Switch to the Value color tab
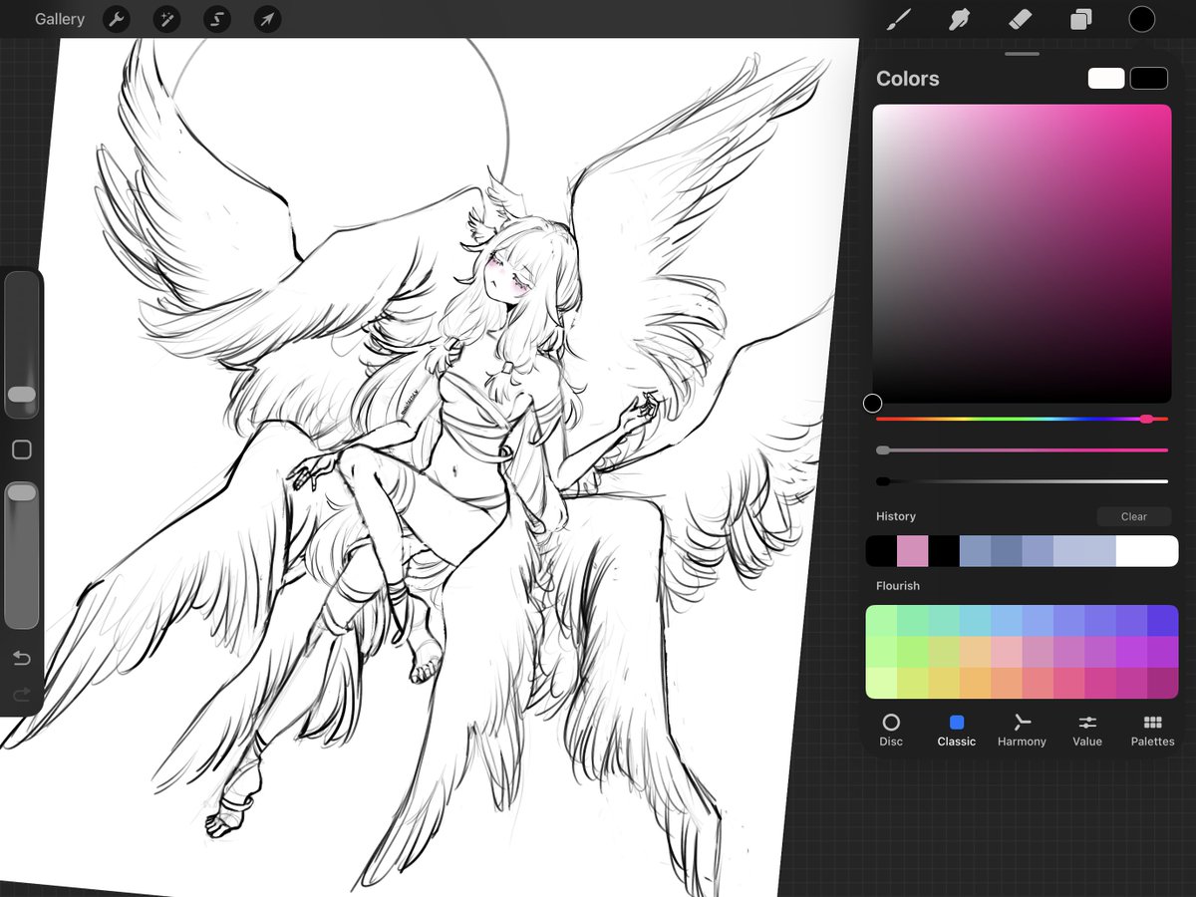This screenshot has height=897, width=1196. click(x=1087, y=730)
